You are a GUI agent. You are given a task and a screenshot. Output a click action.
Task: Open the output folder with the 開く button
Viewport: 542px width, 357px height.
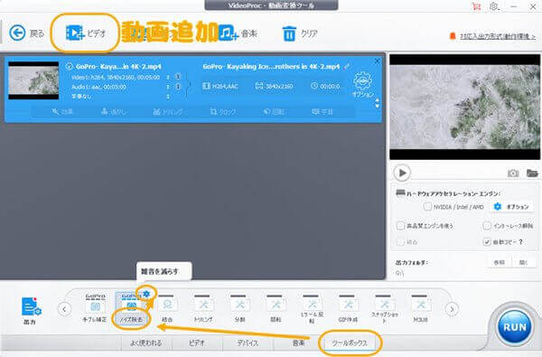pyautogui.click(x=523, y=263)
